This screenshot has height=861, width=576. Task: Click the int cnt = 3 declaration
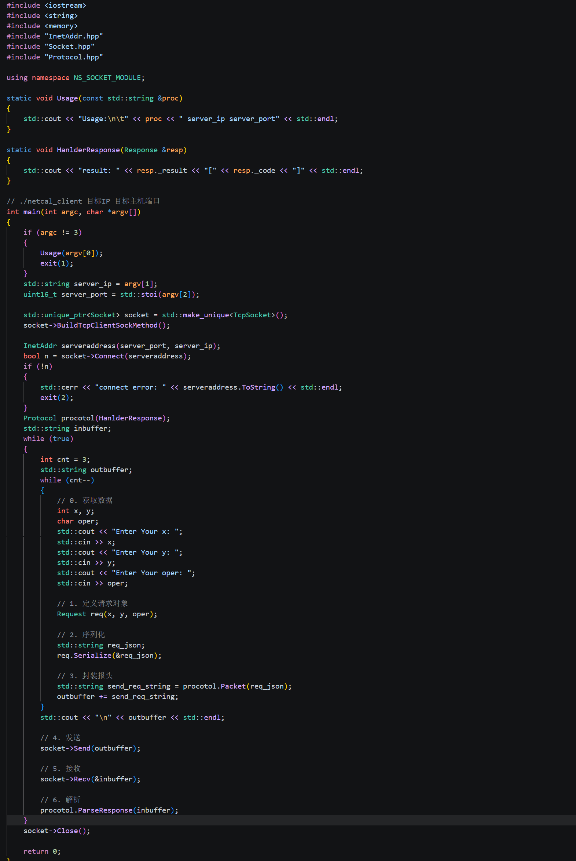(65, 460)
